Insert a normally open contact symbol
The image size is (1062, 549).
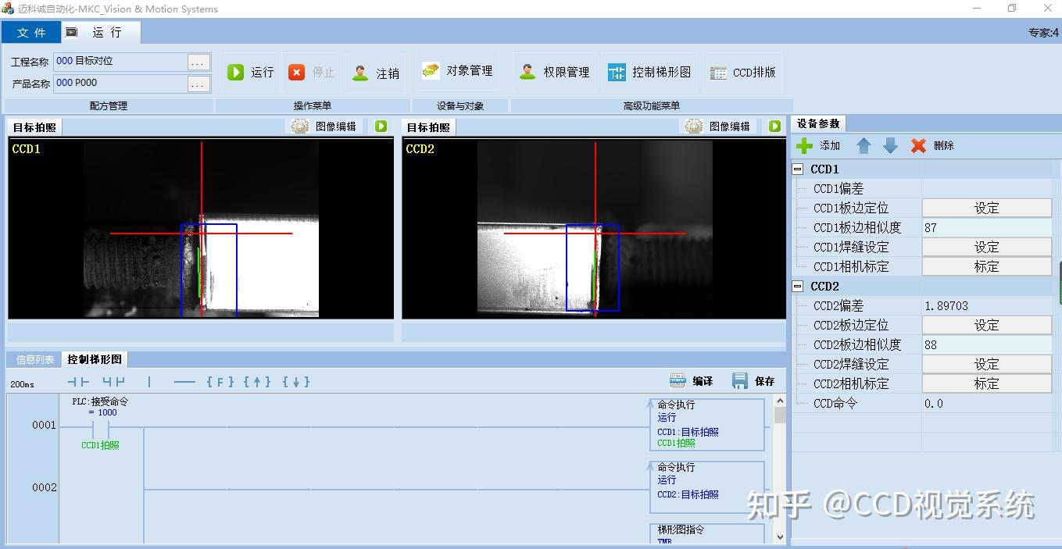(78, 382)
